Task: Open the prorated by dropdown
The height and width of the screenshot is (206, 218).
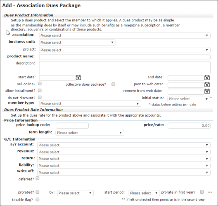Action: coord(76,193)
